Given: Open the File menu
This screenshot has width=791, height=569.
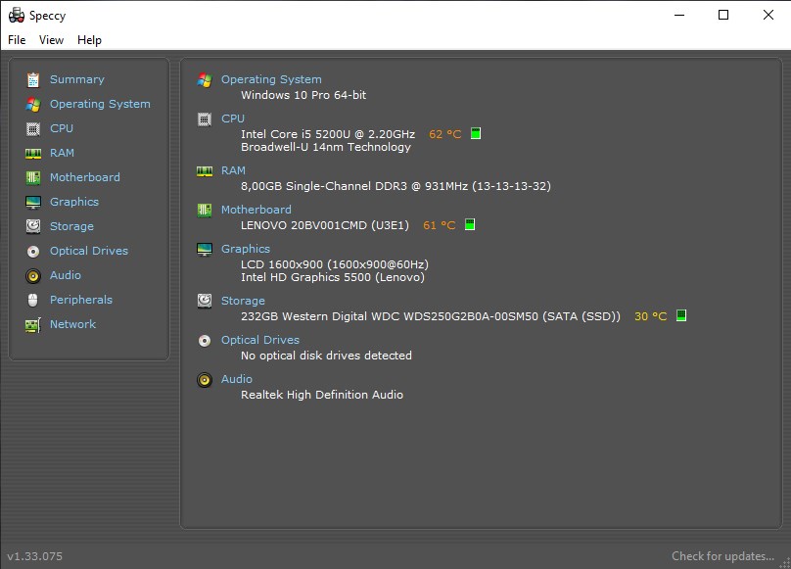Looking at the screenshot, I should [x=17, y=40].
